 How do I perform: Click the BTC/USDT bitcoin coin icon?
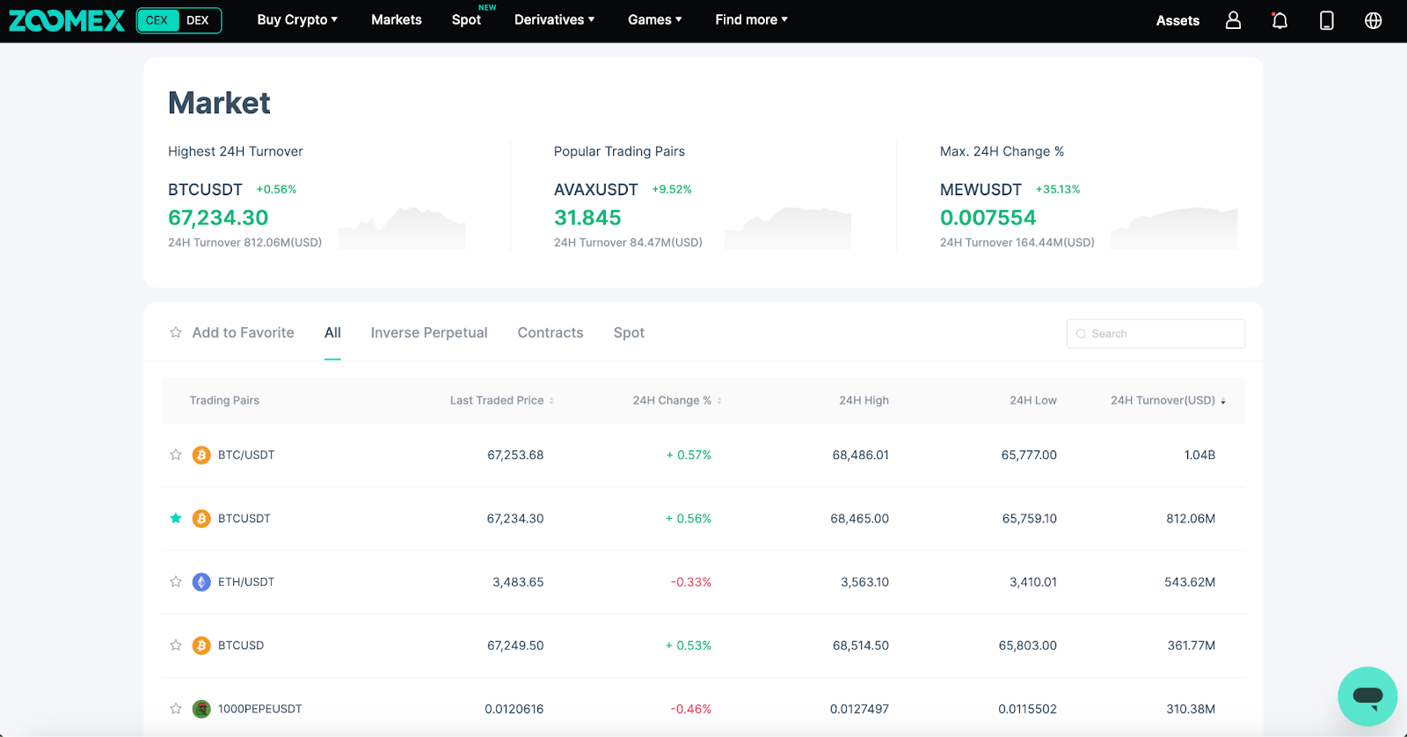[x=201, y=455]
